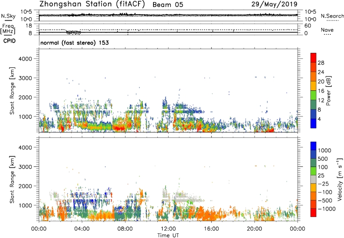Click the date '29/May/2019'
The image size is (344, 238).
coord(274,4)
